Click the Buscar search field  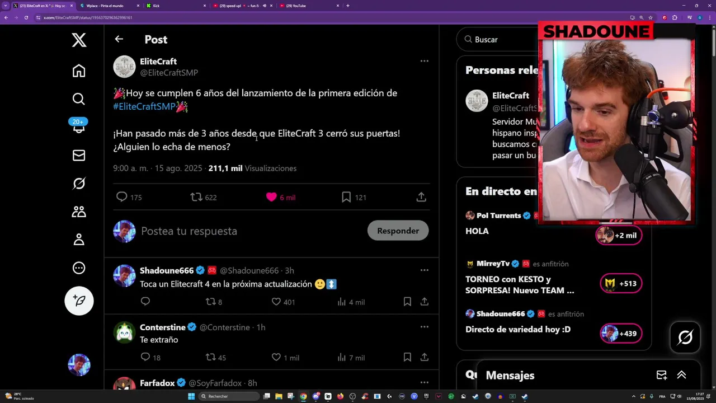[x=498, y=39]
